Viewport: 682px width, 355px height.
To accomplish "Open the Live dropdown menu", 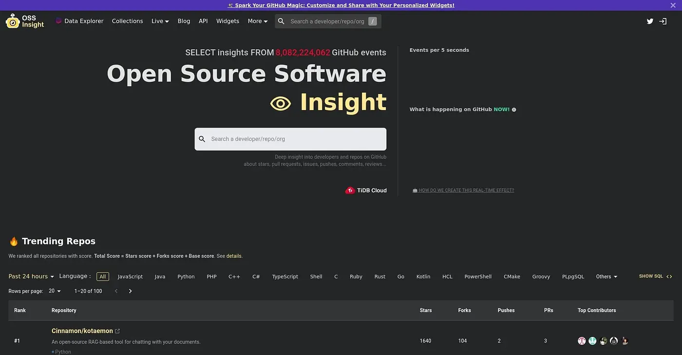I will pyautogui.click(x=160, y=21).
